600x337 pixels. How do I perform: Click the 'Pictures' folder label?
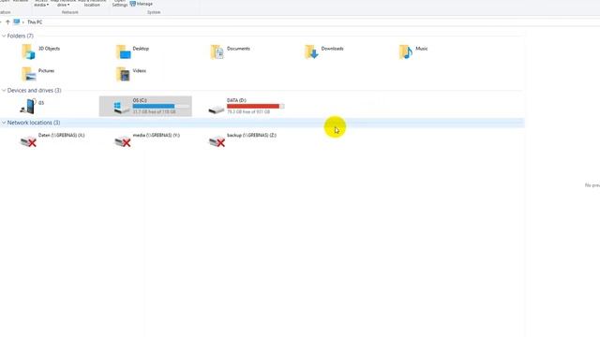(46, 71)
